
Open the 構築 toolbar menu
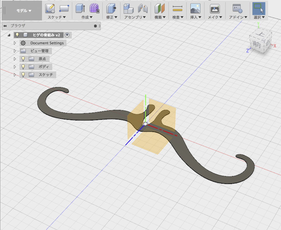[x=160, y=17]
